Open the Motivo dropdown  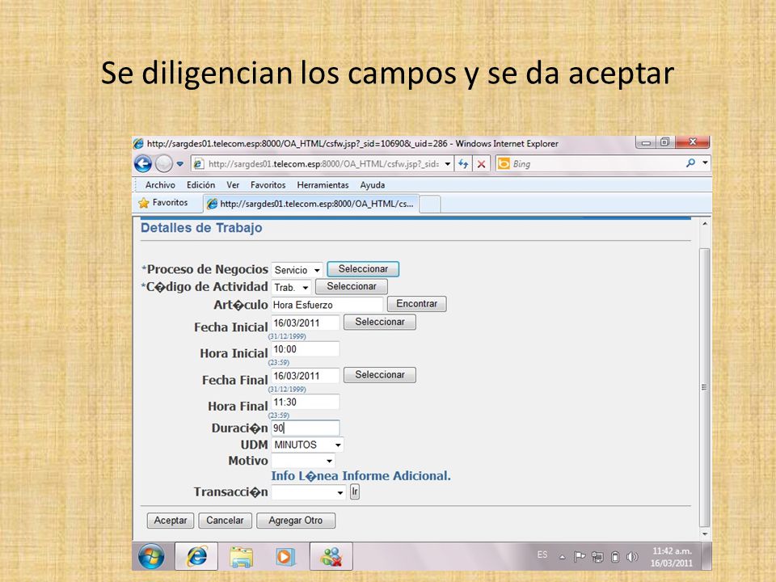[303, 461]
